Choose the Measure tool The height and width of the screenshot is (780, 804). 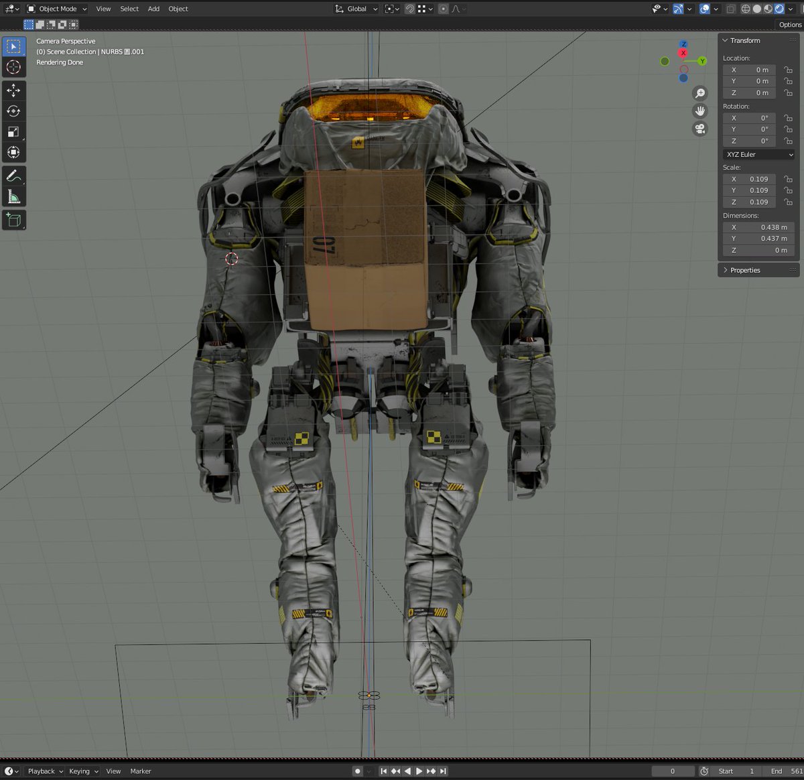pyautogui.click(x=13, y=197)
